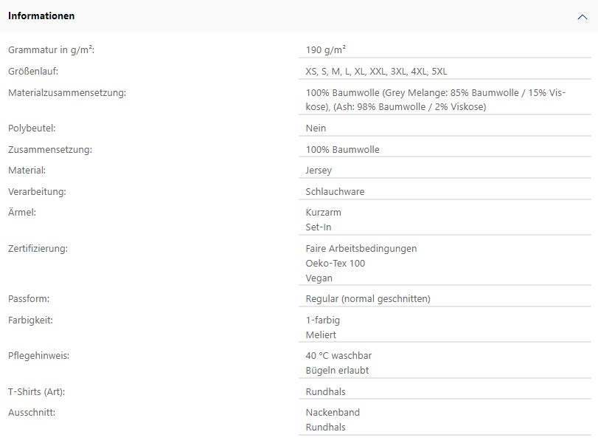Click the Schlauchware Verarbeitung value
The width and height of the screenshot is (598, 446).
335,192
